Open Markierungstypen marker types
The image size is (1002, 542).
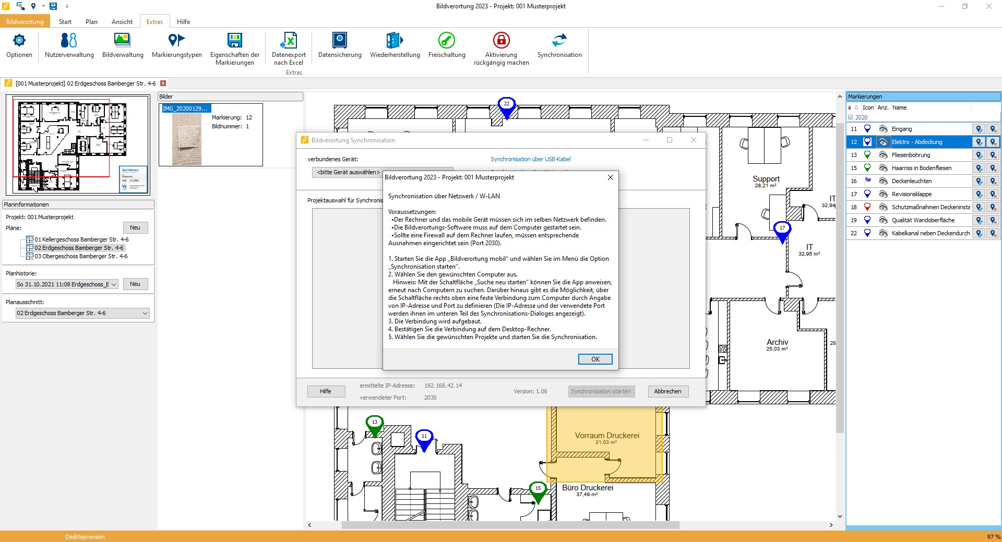[177, 46]
